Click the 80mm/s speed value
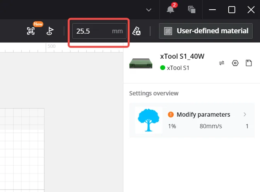 (210, 126)
